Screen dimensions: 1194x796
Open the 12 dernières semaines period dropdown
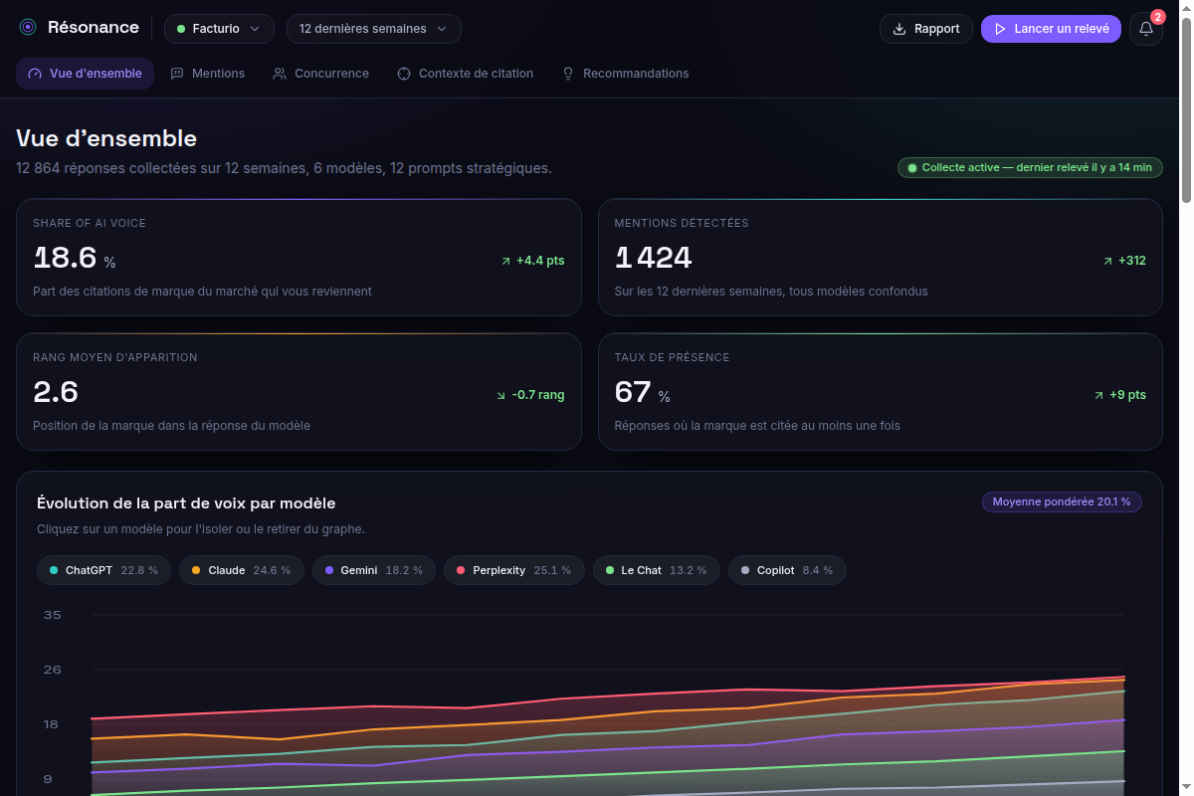(x=374, y=29)
